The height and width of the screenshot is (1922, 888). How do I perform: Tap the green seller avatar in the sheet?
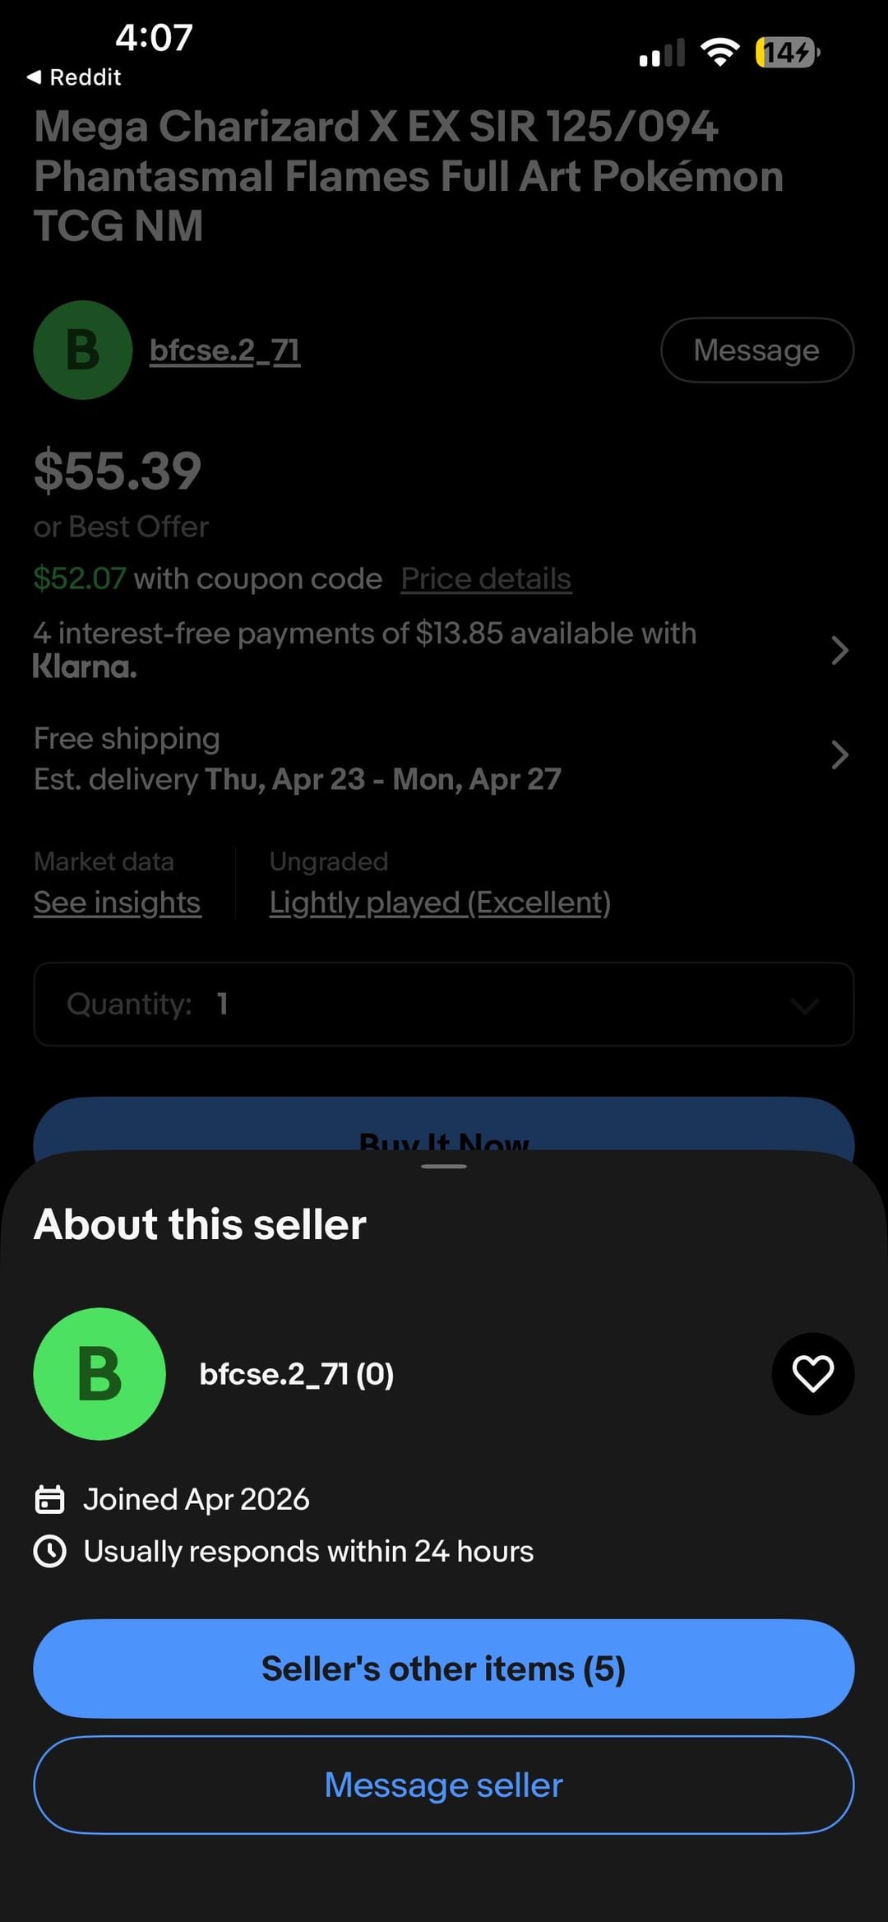click(x=99, y=1373)
